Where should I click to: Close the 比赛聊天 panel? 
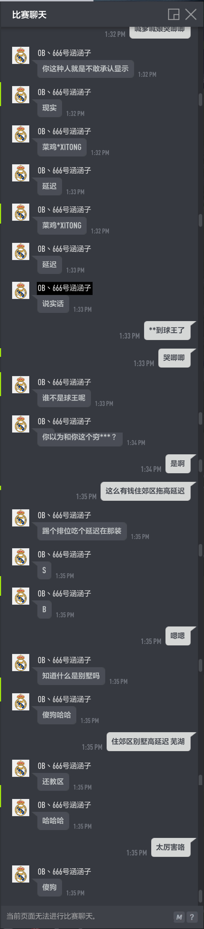click(x=191, y=14)
